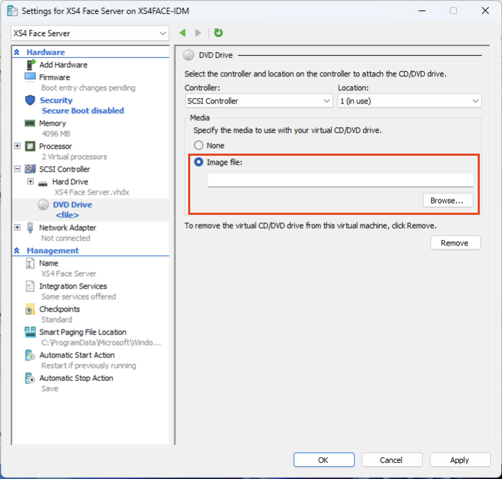Click the OK button
Viewport: 502px width, 479px height.
324,460
